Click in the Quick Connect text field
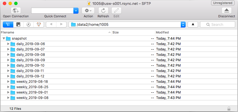 pos(52,11)
